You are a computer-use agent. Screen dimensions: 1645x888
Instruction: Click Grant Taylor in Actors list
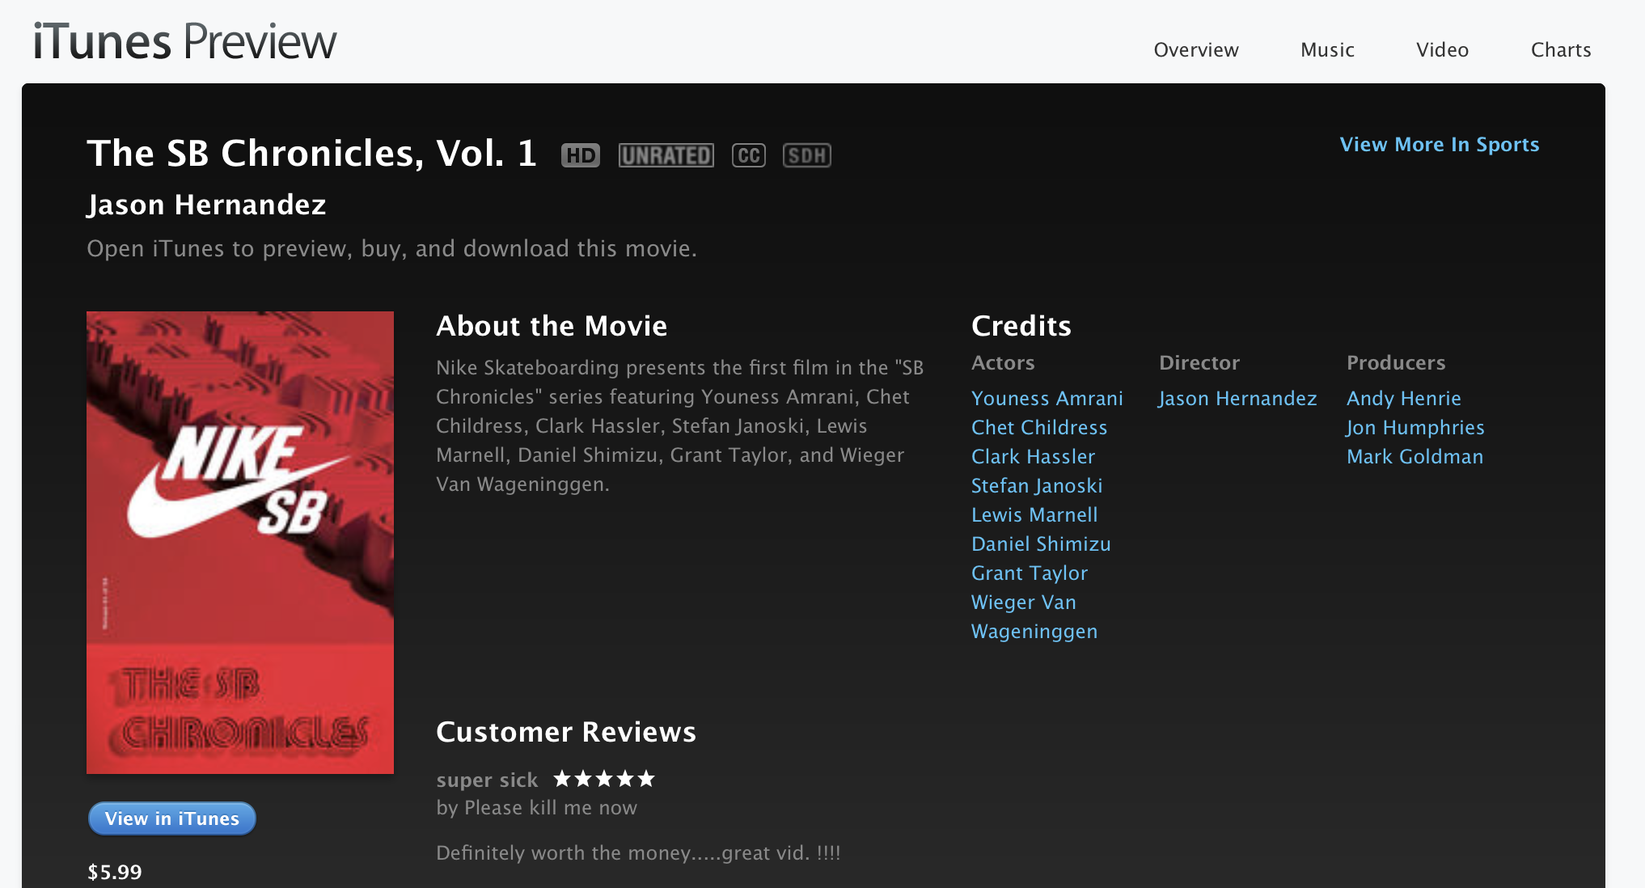[1029, 573]
